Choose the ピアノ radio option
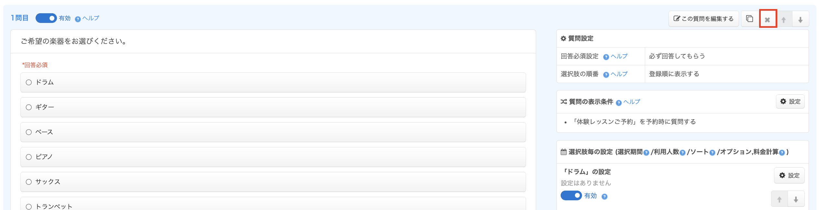This screenshot has height=210, width=819. click(x=29, y=157)
